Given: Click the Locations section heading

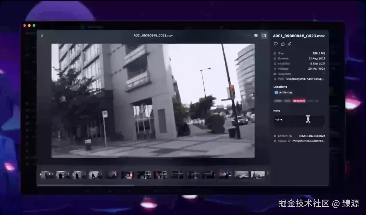Looking at the screenshot, I should click(280, 87).
